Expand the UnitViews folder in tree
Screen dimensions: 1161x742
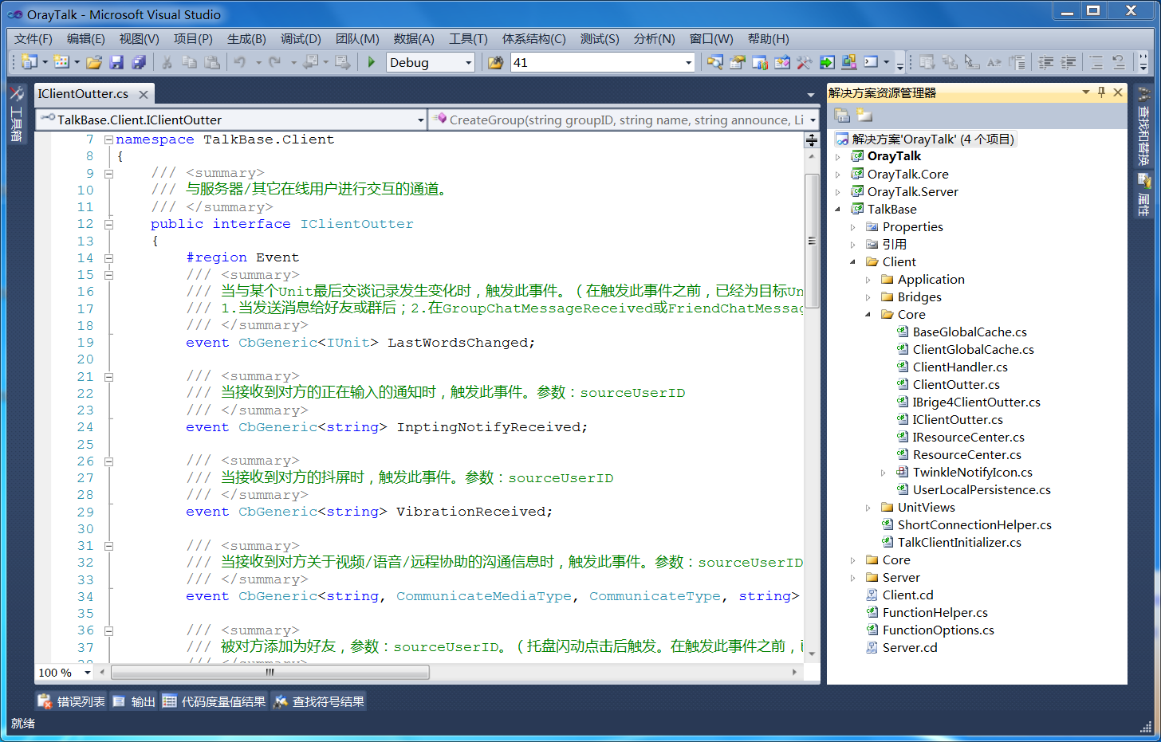pyautogui.click(x=868, y=508)
